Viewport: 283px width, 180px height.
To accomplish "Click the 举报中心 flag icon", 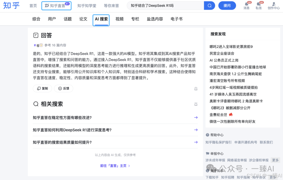I will tap(207, 154).
